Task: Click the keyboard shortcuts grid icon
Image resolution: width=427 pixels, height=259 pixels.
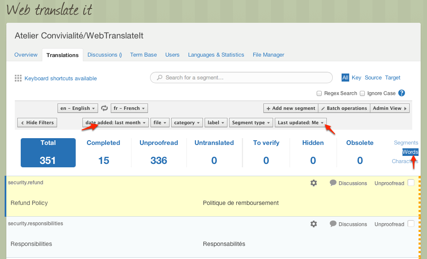Action: pyautogui.click(x=18, y=78)
